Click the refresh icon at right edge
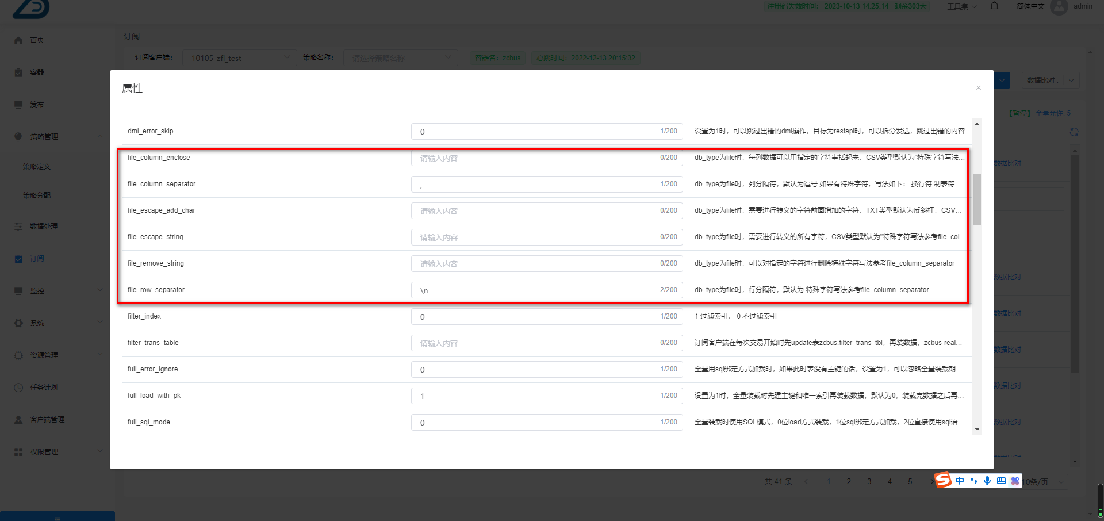This screenshot has height=521, width=1104. (1074, 132)
